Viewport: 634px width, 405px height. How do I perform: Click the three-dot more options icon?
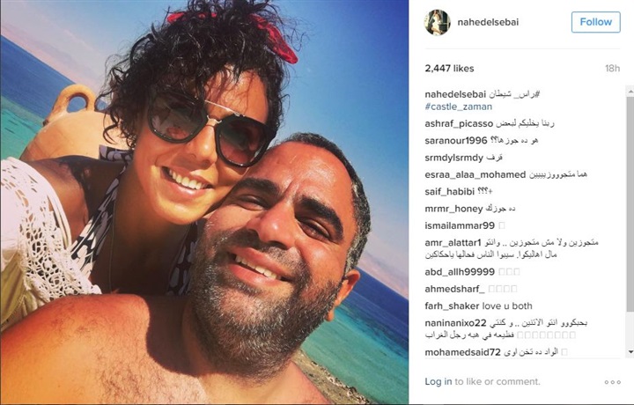point(612,382)
